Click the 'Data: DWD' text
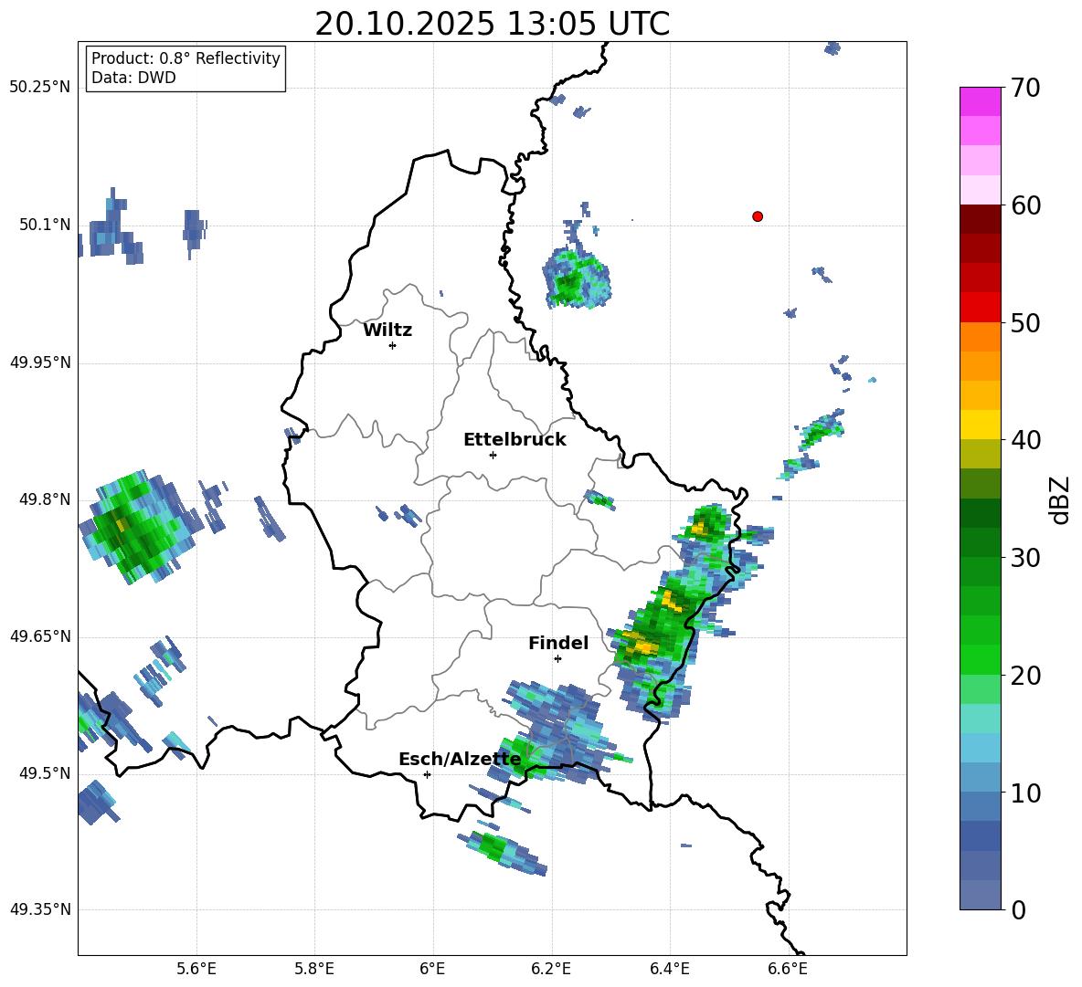This screenshot has height=987, width=1082. pos(133,78)
